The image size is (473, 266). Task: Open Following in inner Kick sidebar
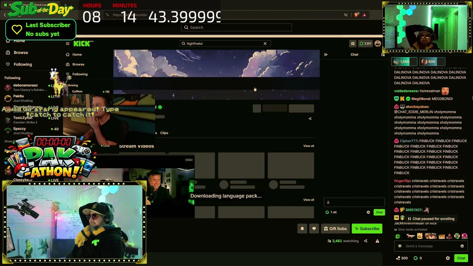(x=80, y=74)
